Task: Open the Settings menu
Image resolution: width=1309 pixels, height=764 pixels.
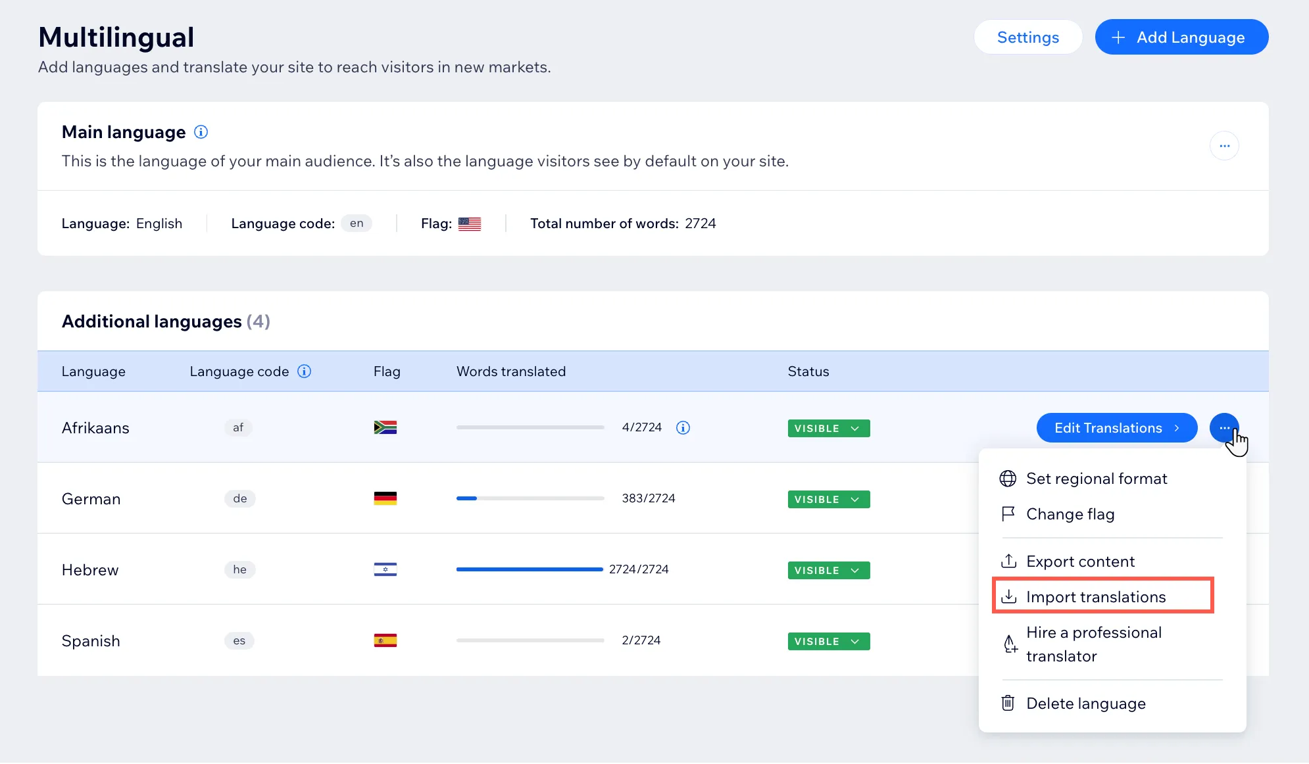Action: pyautogui.click(x=1027, y=37)
